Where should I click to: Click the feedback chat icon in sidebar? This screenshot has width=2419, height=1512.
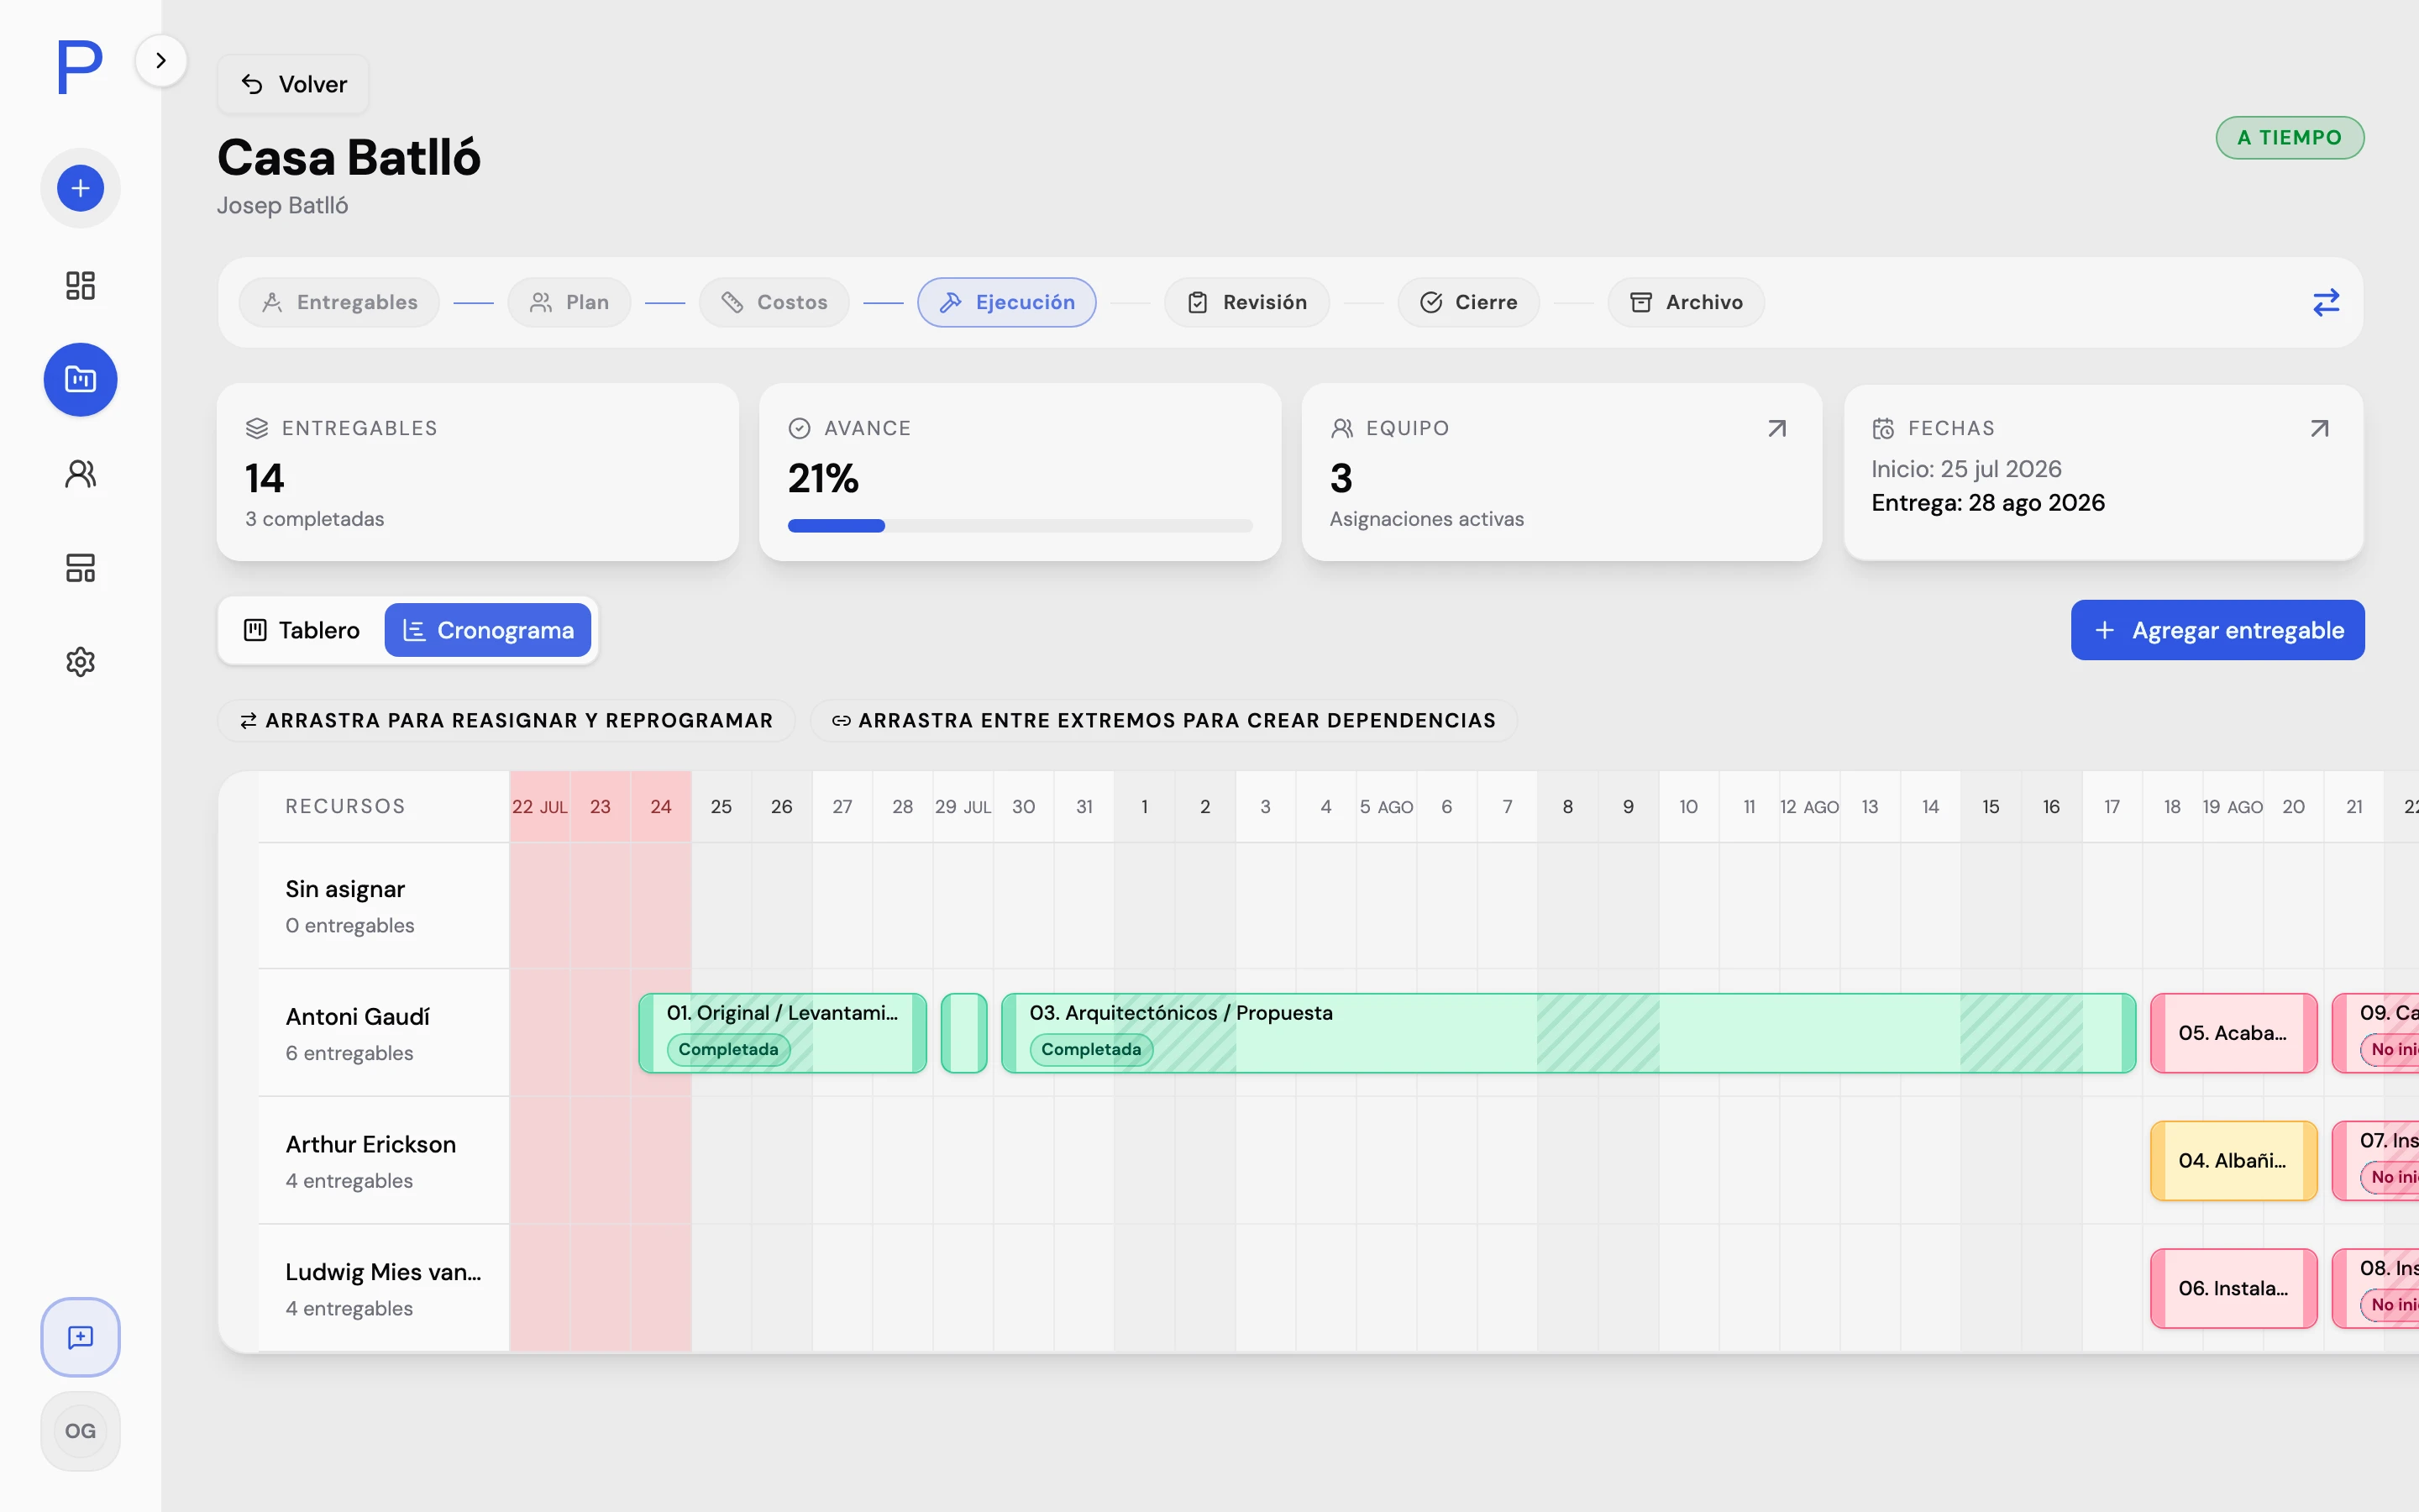[80, 1337]
